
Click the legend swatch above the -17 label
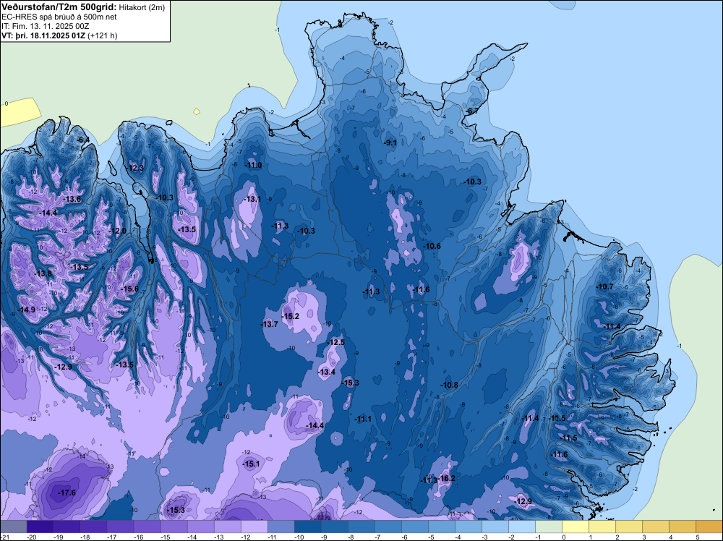[x=120, y=527]
